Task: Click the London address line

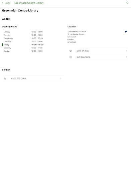Action: [71, 39]
